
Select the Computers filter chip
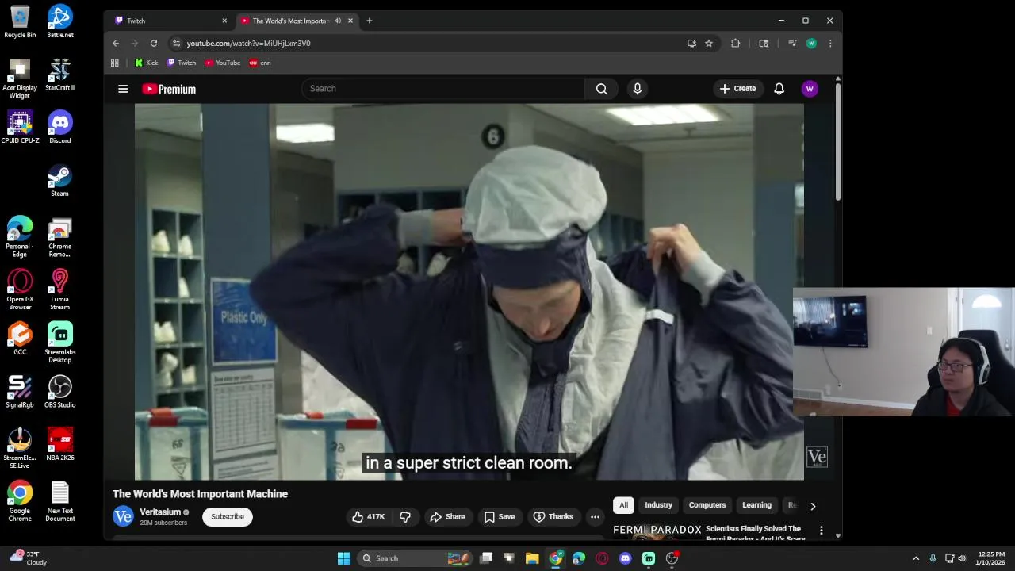707,505
